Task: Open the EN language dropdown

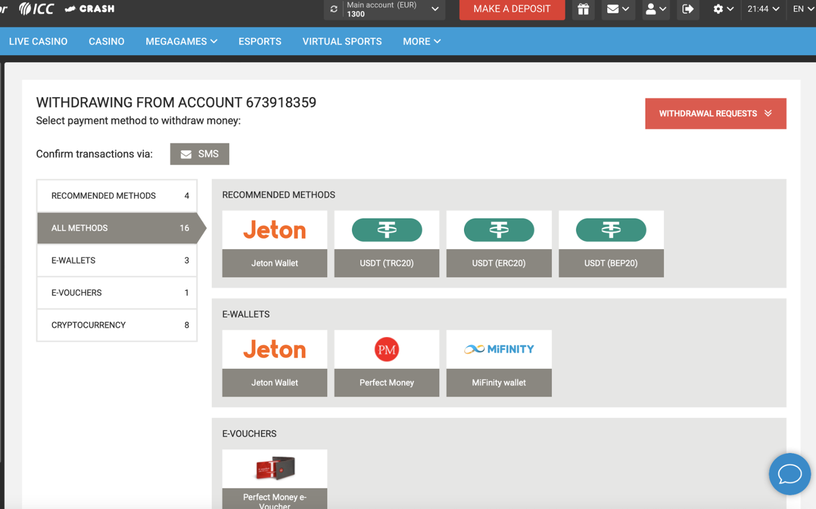Action: (x=803, y=9)
